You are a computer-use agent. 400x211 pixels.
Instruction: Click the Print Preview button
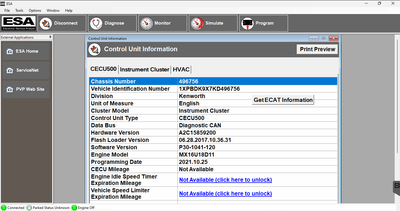(317, 49)
